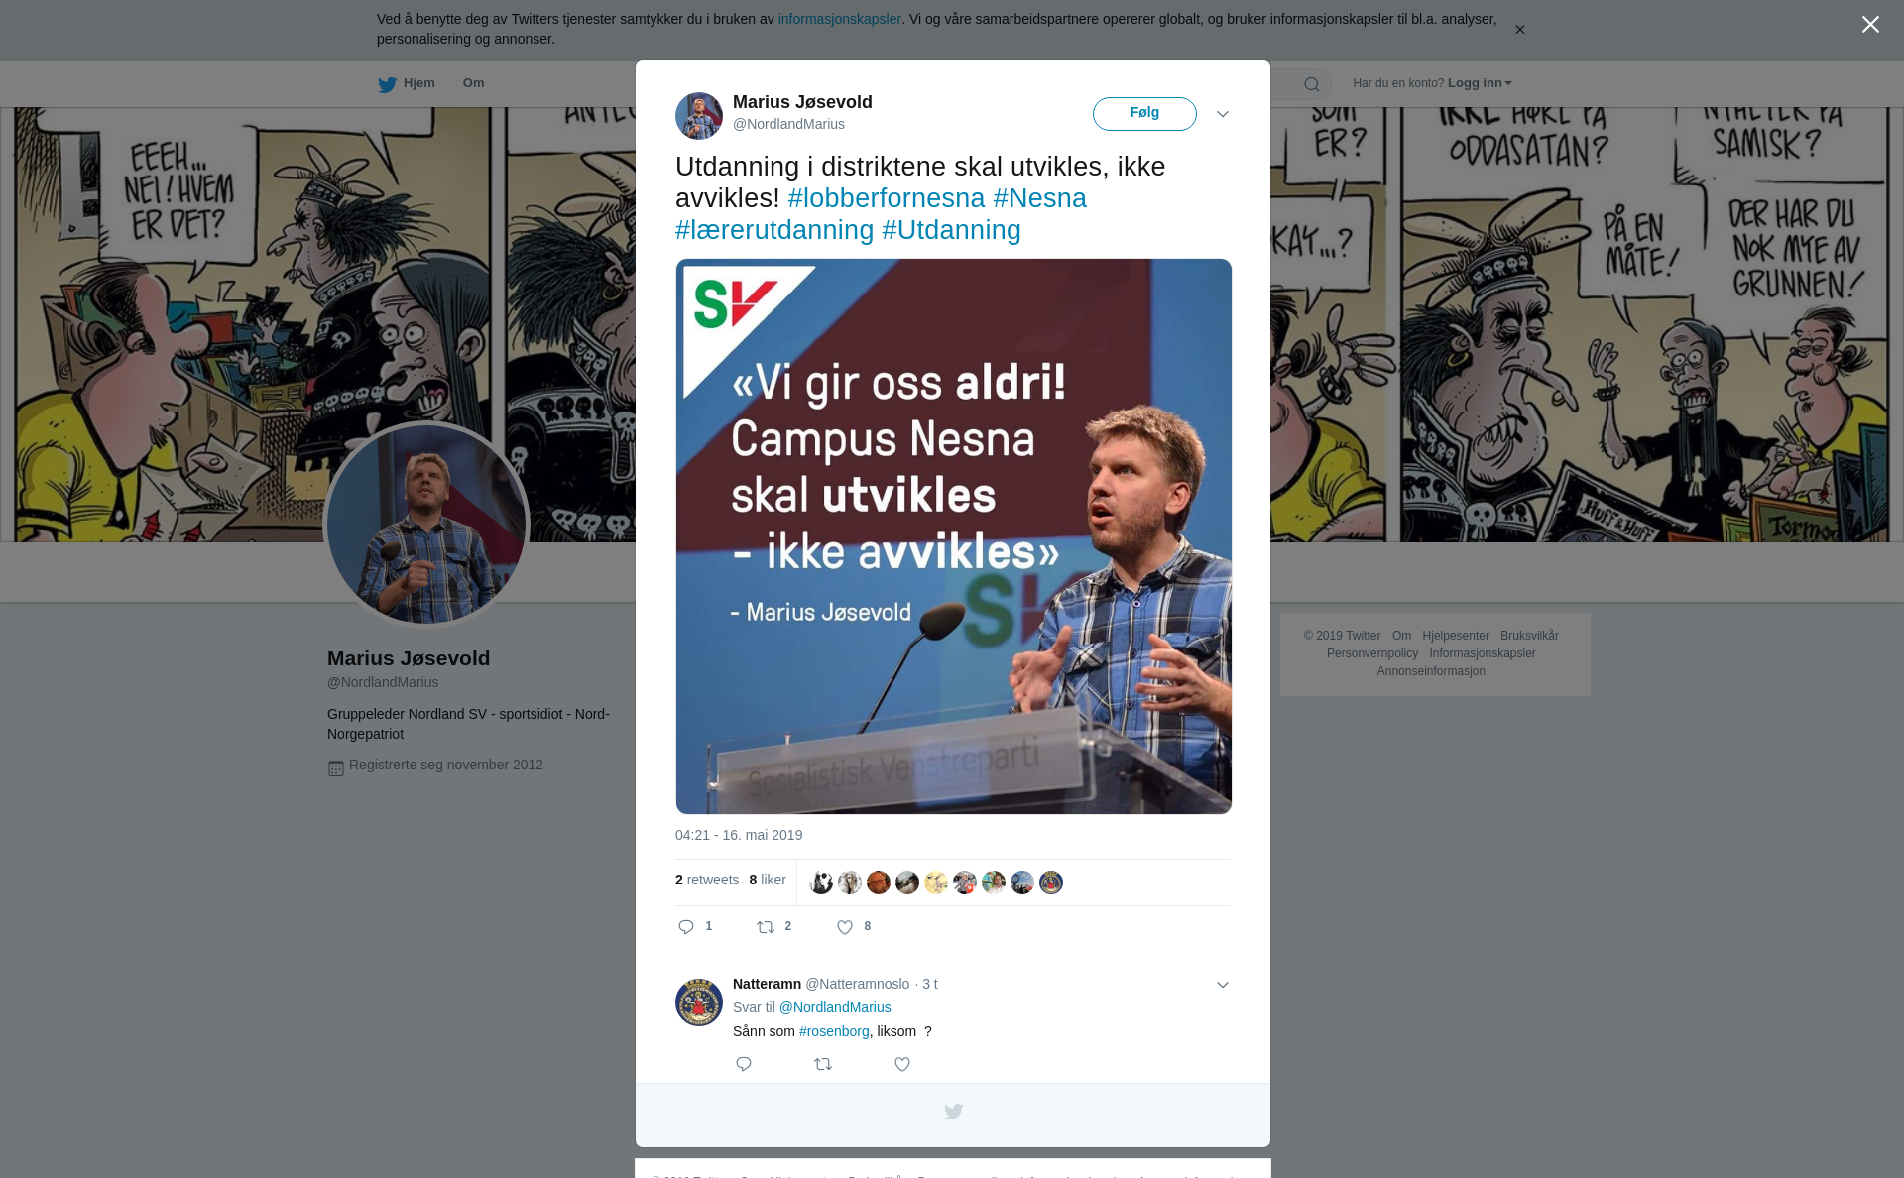Retweet Natteramn's reply
Image resolution: width=1904 pixels, height=1178 pixels.
[x=823, y=1064]
